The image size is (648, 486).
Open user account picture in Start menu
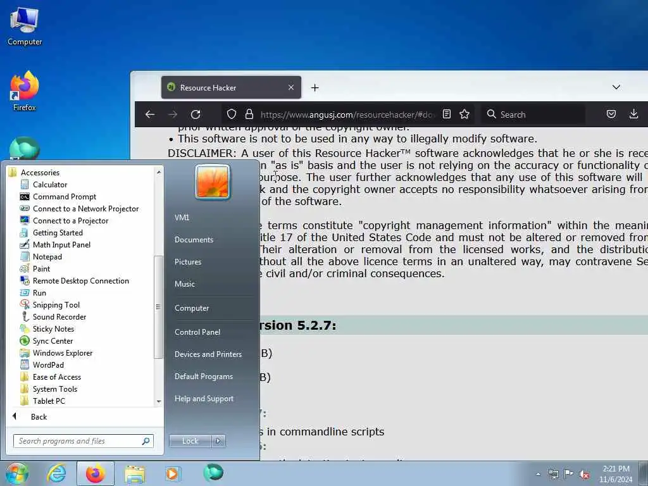pyautogui.click(x=213, y=182)
